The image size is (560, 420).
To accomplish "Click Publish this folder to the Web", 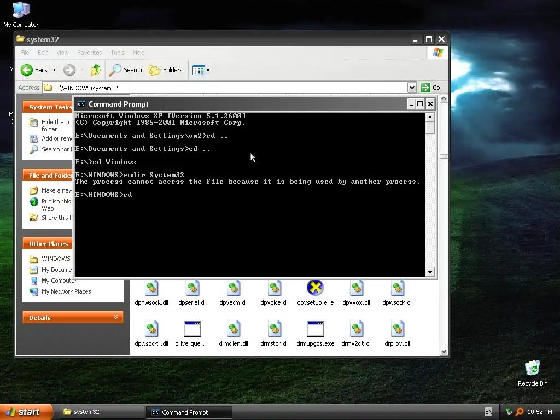I will (x=56, y=205).
